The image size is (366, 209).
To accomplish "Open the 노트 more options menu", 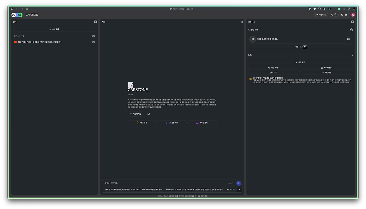I will [353, 55].
